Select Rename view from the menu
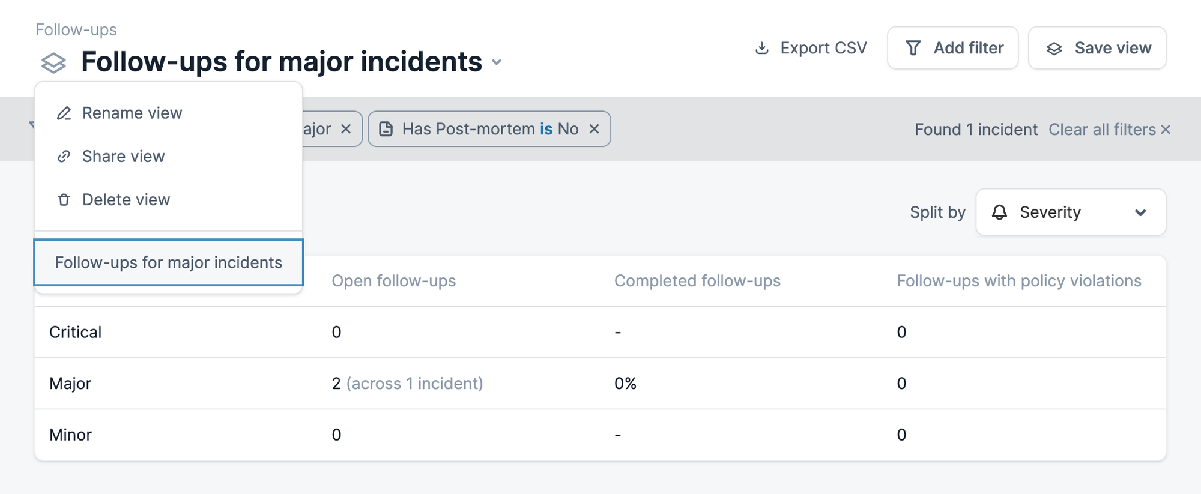Image resolution: width=1201 pixels, height=494 pixels. tap(132, 113)
